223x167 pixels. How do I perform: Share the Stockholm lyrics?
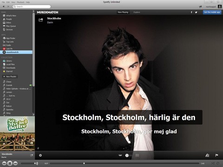[x=41, y=20]
